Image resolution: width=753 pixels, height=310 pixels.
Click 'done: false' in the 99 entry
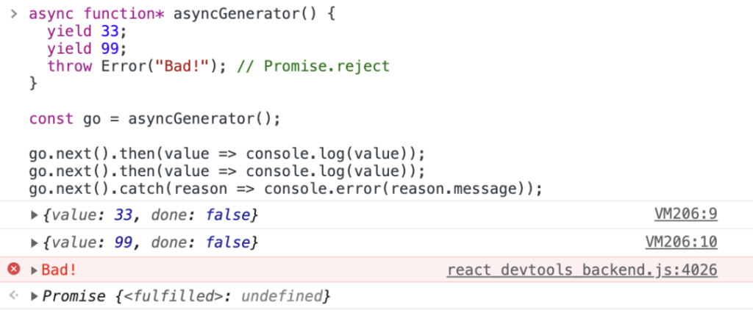201,243
